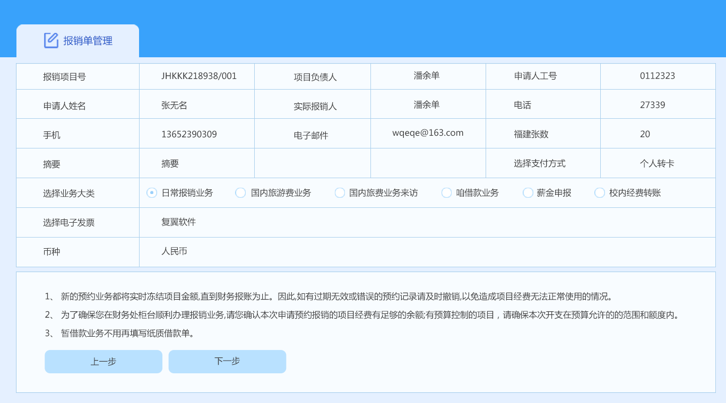Expand the 币种 field showing 人民币
Screen dimensions: 726x403
click(175, 251)
